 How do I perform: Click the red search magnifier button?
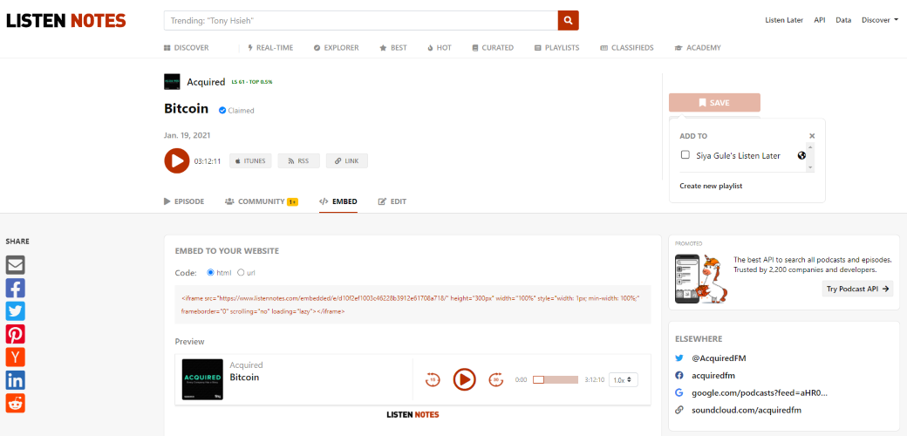pyautogui.click(x=568, y=20)
